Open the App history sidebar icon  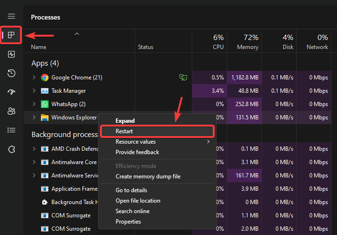coord(11,73)
